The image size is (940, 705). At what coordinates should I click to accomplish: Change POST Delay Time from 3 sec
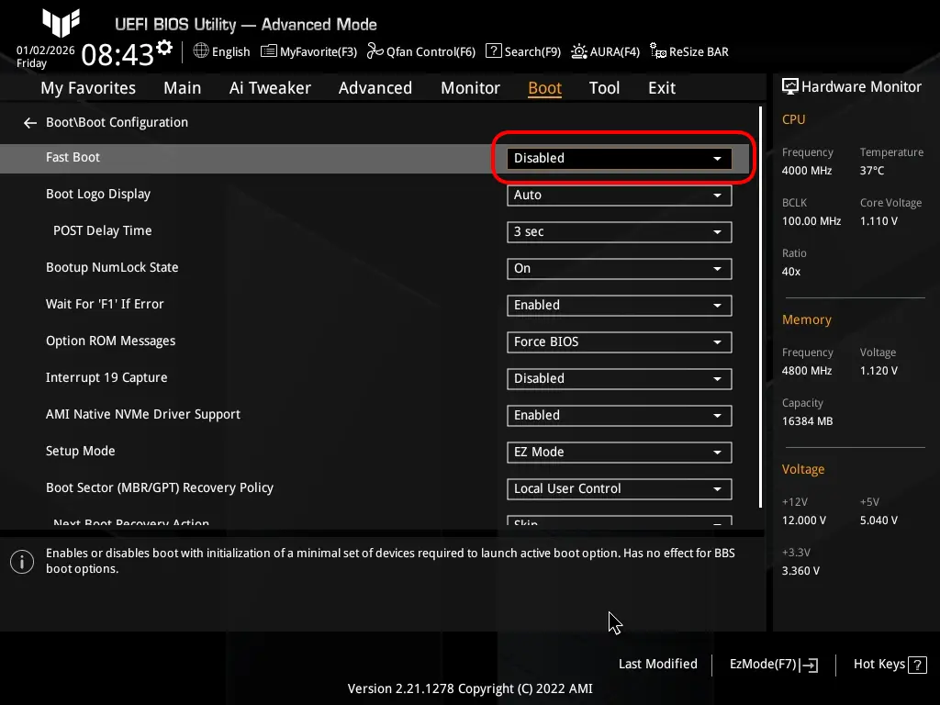click(619, 231)
